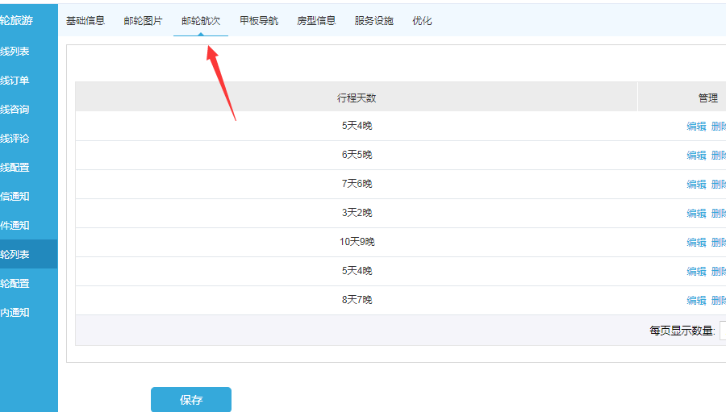Click the 每页显示数量 input field
726x412 pixels.
click(x=722, y=331)
